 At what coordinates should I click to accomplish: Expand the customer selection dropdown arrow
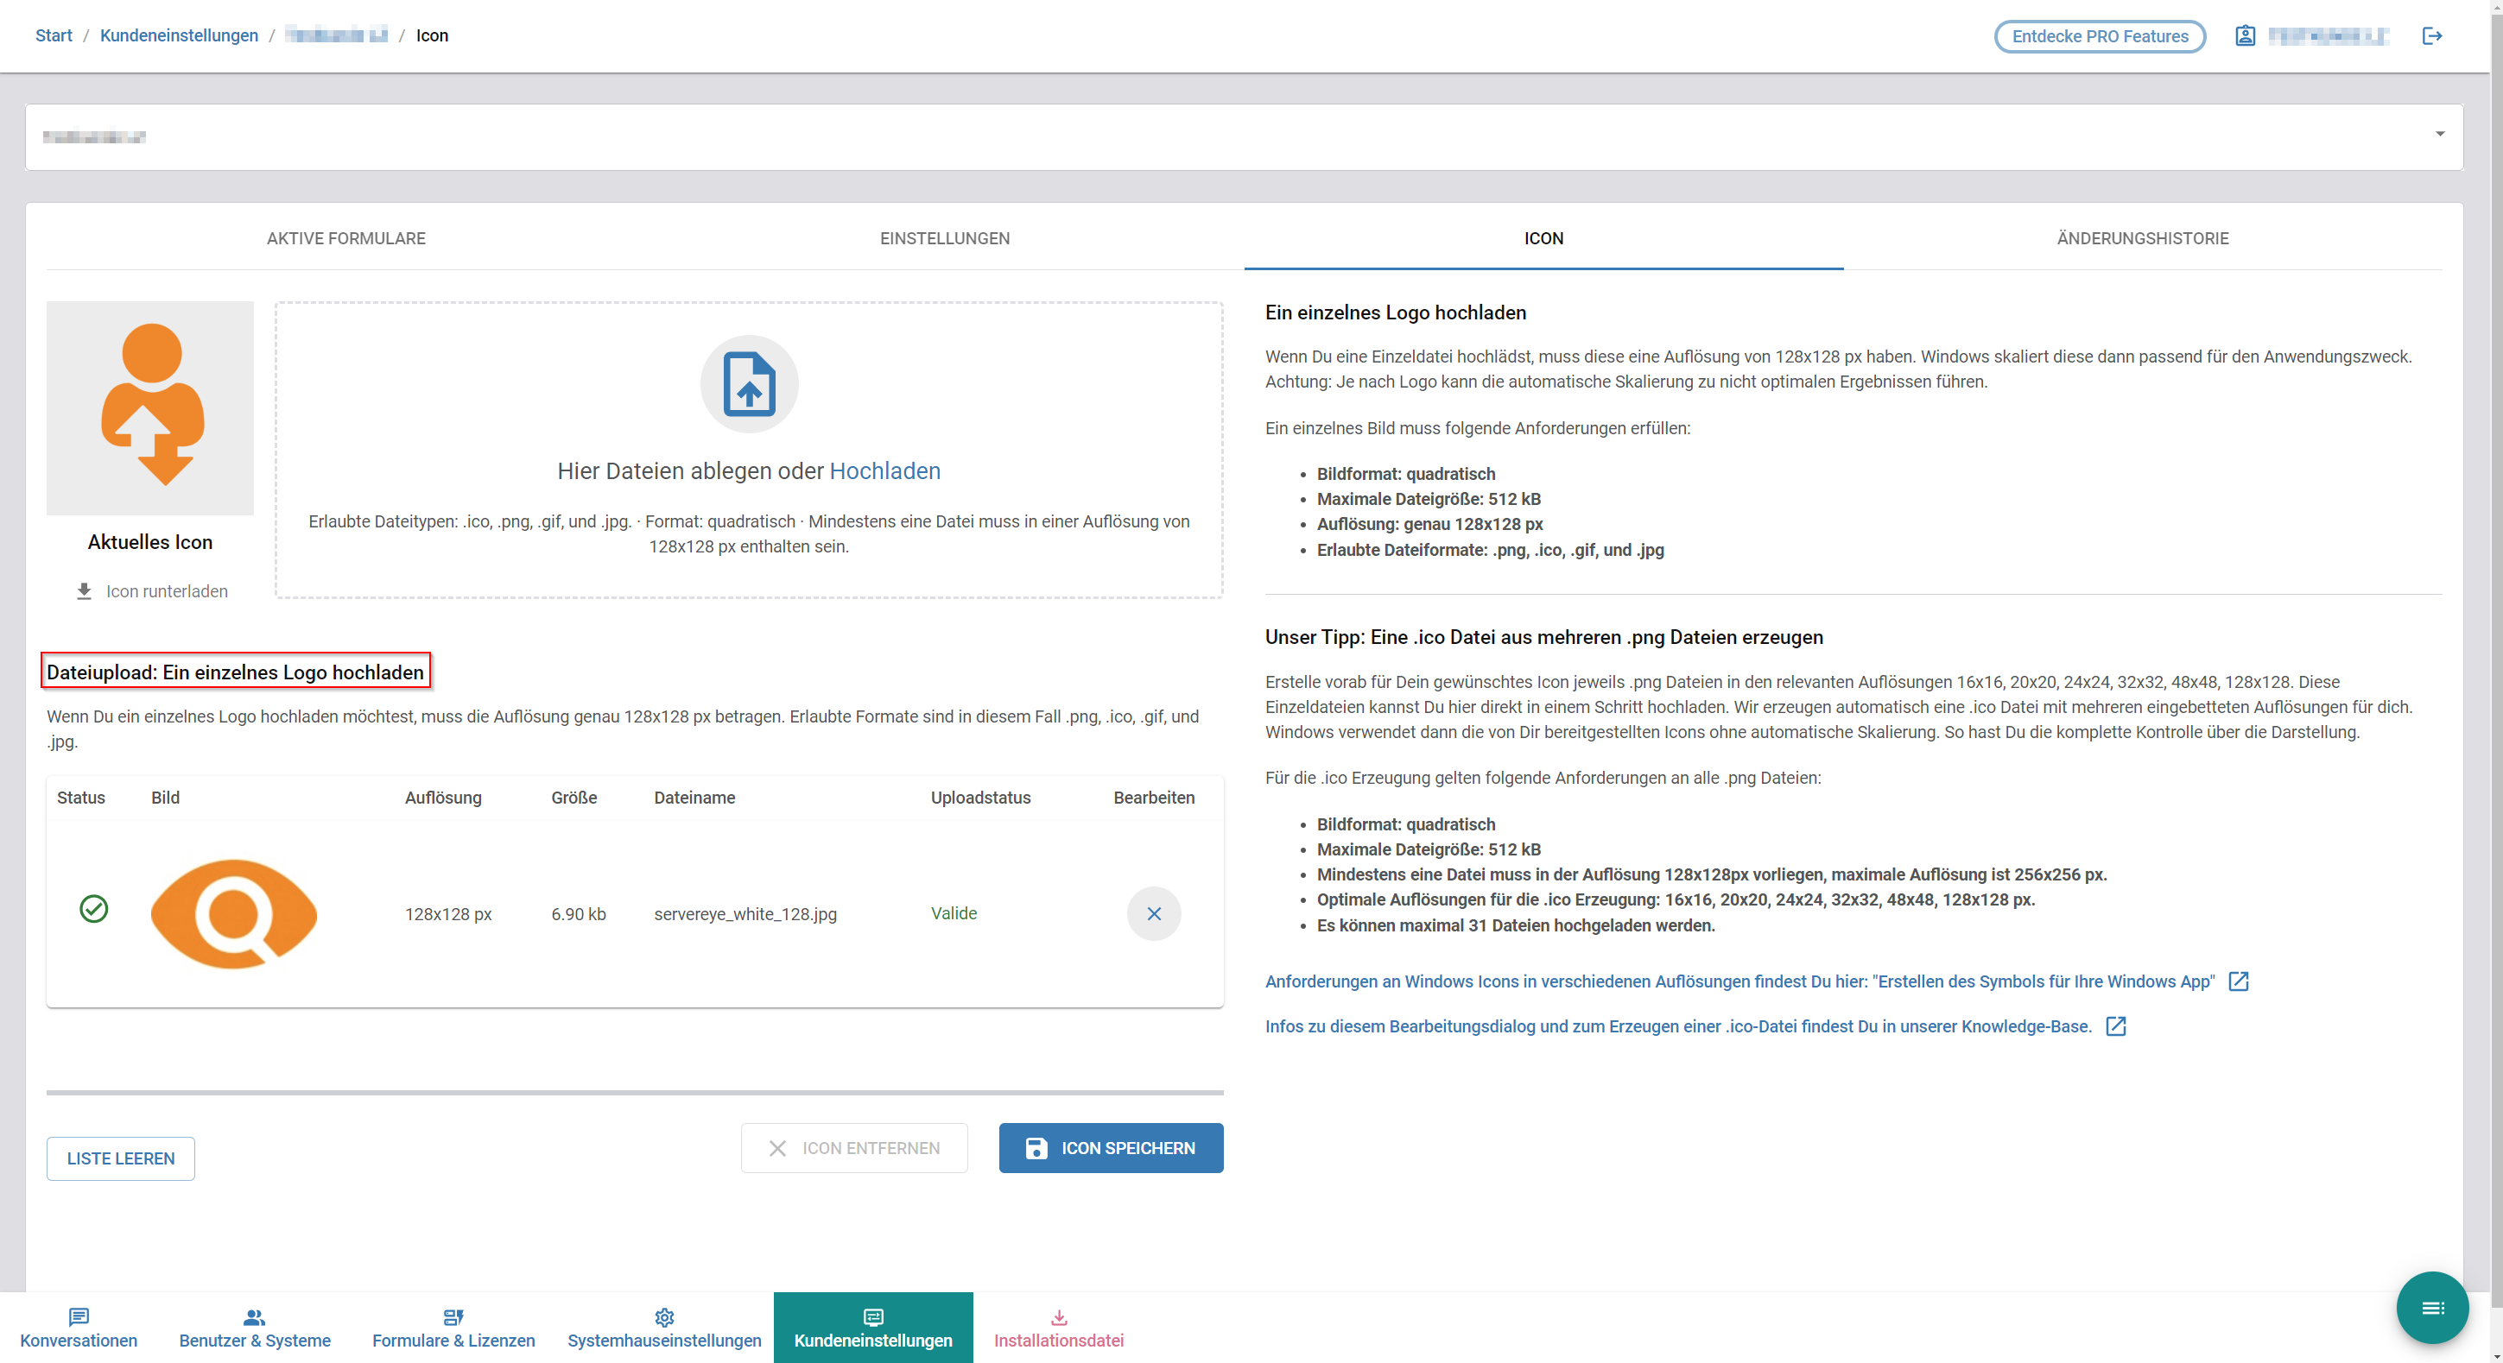coord(2439,134)
